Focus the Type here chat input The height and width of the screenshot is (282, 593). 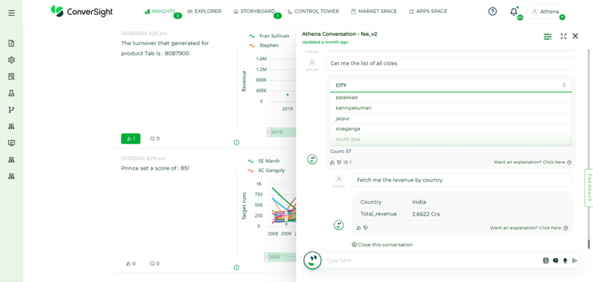tap(431, 261)
